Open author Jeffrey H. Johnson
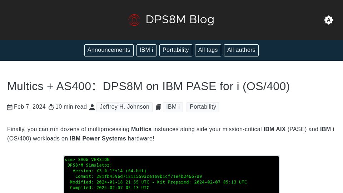The width and height of the screenshot is (343, 193). (124, 107)
